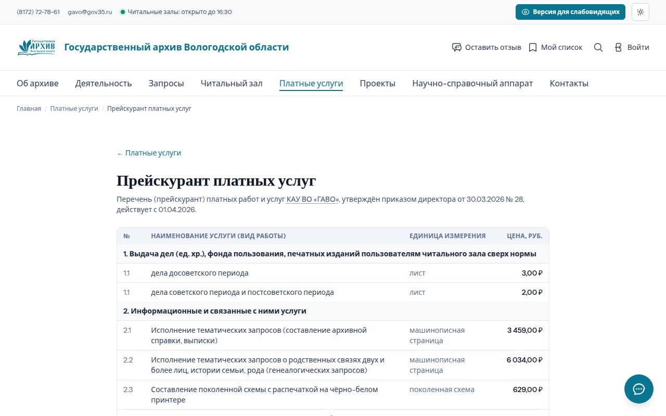Image resolution: width=666 pixels, height=416 pixels.
Task: Click the 'Войти' login link
Action: (632, 47)
